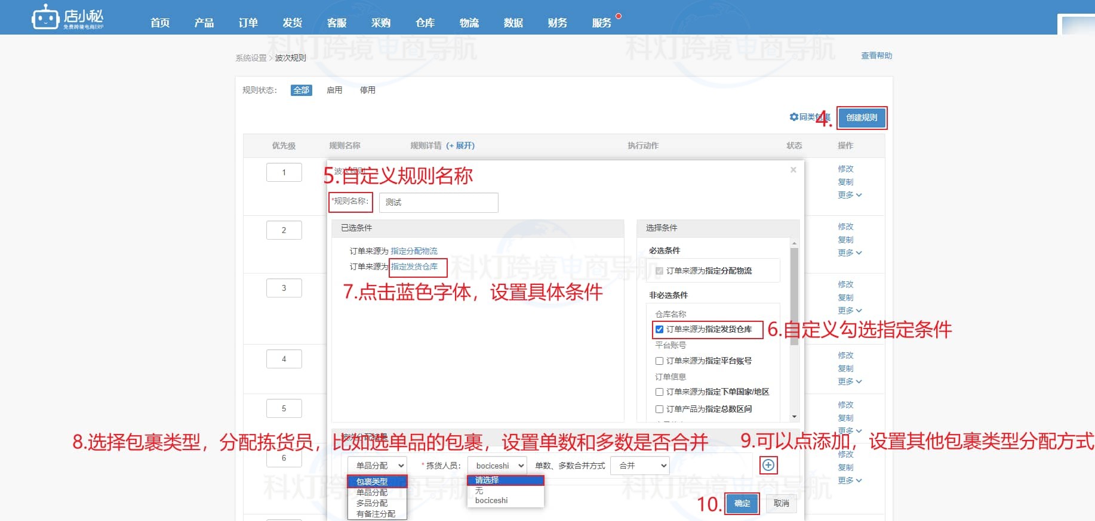Check 订单来源为指定下单国家/地区 option

[x=659, y=392]
